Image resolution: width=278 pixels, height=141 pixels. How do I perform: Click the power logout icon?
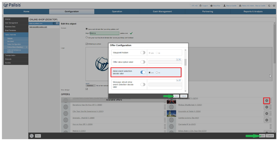[274, 6]
